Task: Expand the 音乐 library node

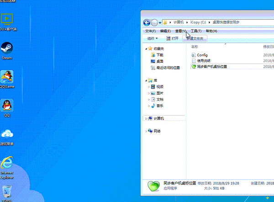Action: [x=149, y=106]
